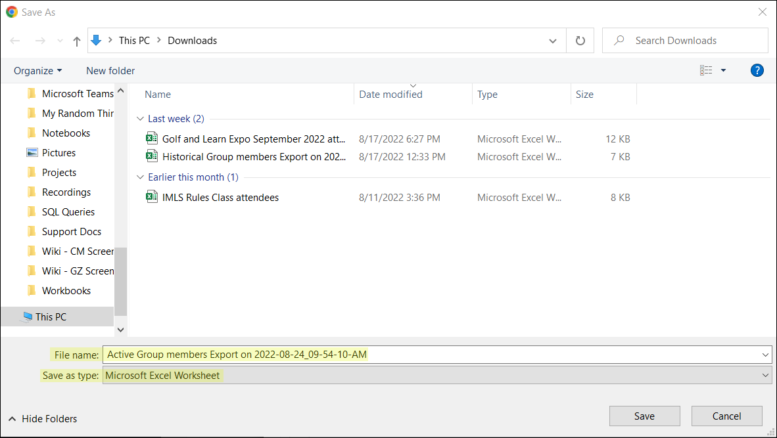
Task: Open the Organize menu
Action: point(37,70)
